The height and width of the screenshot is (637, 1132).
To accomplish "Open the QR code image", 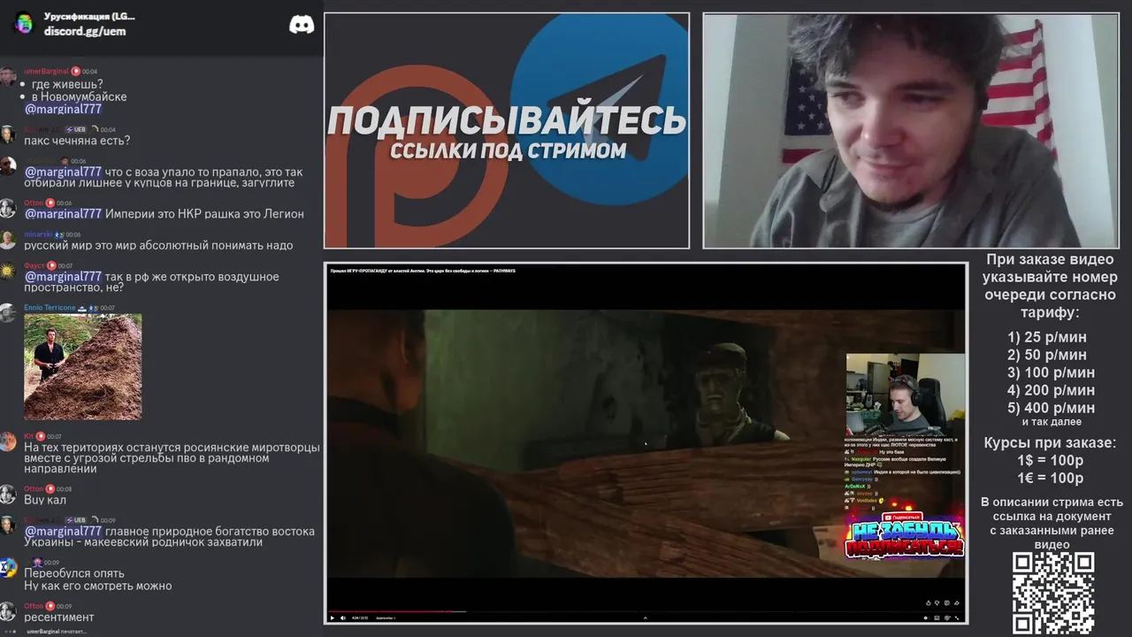I will point(1053,593).
